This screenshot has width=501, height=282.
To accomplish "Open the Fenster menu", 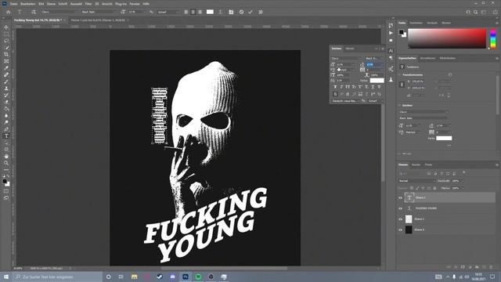I will (x=135, y=4).
